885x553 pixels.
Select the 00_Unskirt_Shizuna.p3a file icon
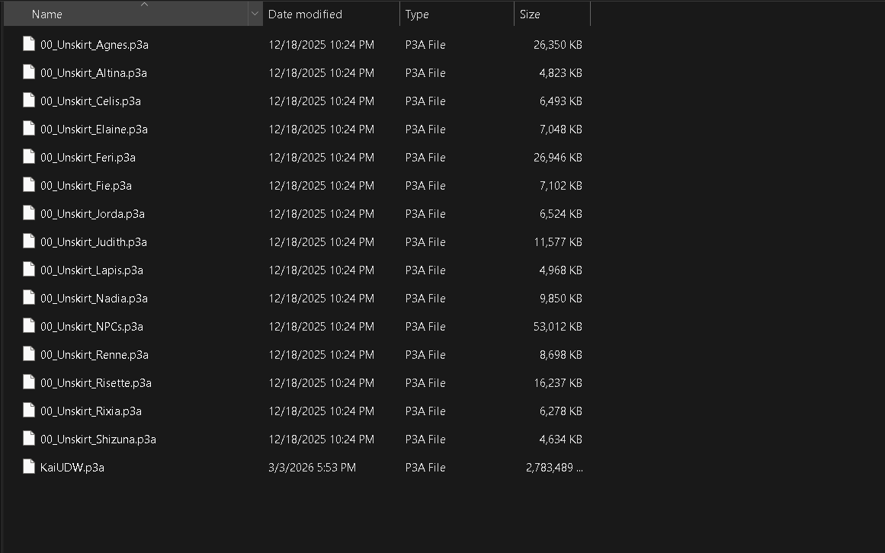(x=29, y=439)
